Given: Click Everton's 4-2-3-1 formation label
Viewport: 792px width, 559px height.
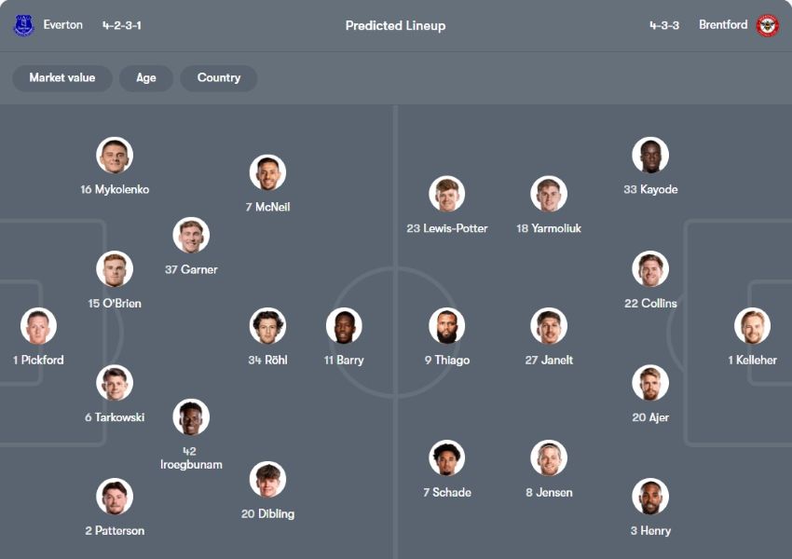Looking at the screenshot, I should click(x=122, y=25).
